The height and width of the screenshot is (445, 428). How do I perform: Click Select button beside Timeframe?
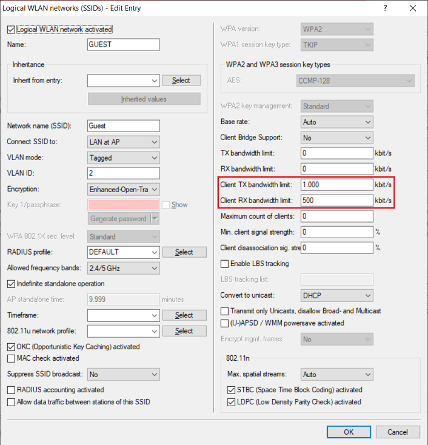coord(184,315)
